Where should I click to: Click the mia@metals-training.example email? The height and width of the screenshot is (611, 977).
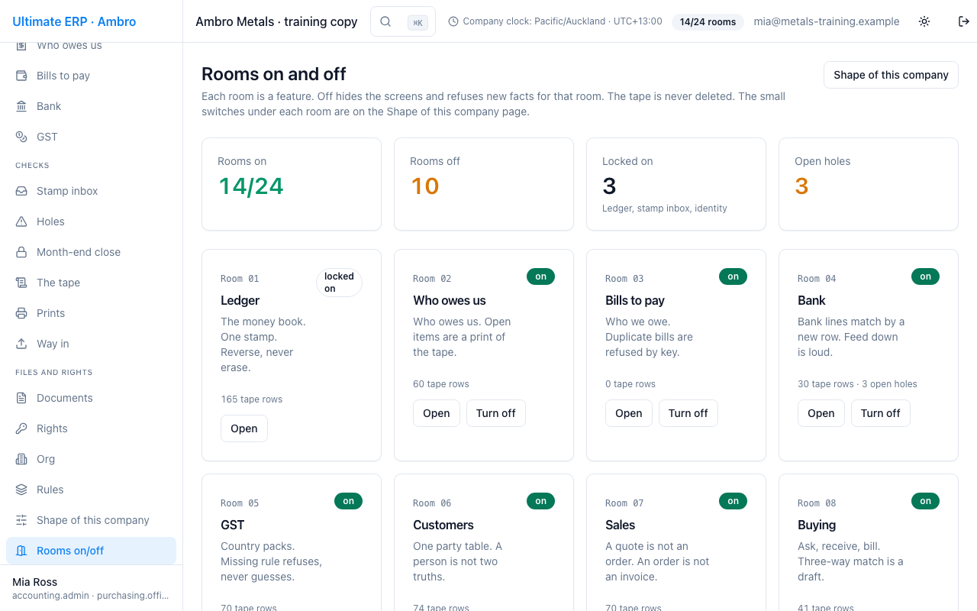(827, 21)
